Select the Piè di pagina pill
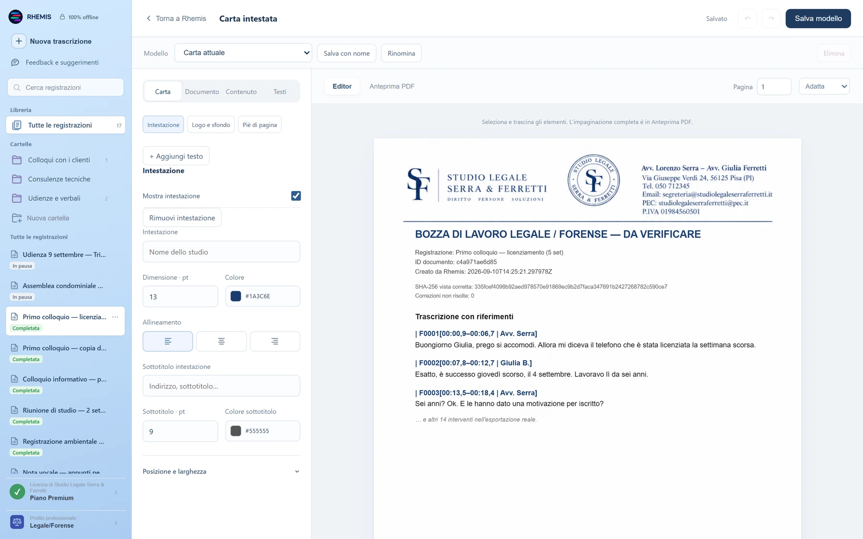Image resolution: width=863 pixels, height=539 pixels. point(260,125)
